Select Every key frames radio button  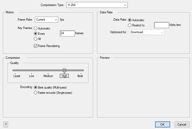36,34
